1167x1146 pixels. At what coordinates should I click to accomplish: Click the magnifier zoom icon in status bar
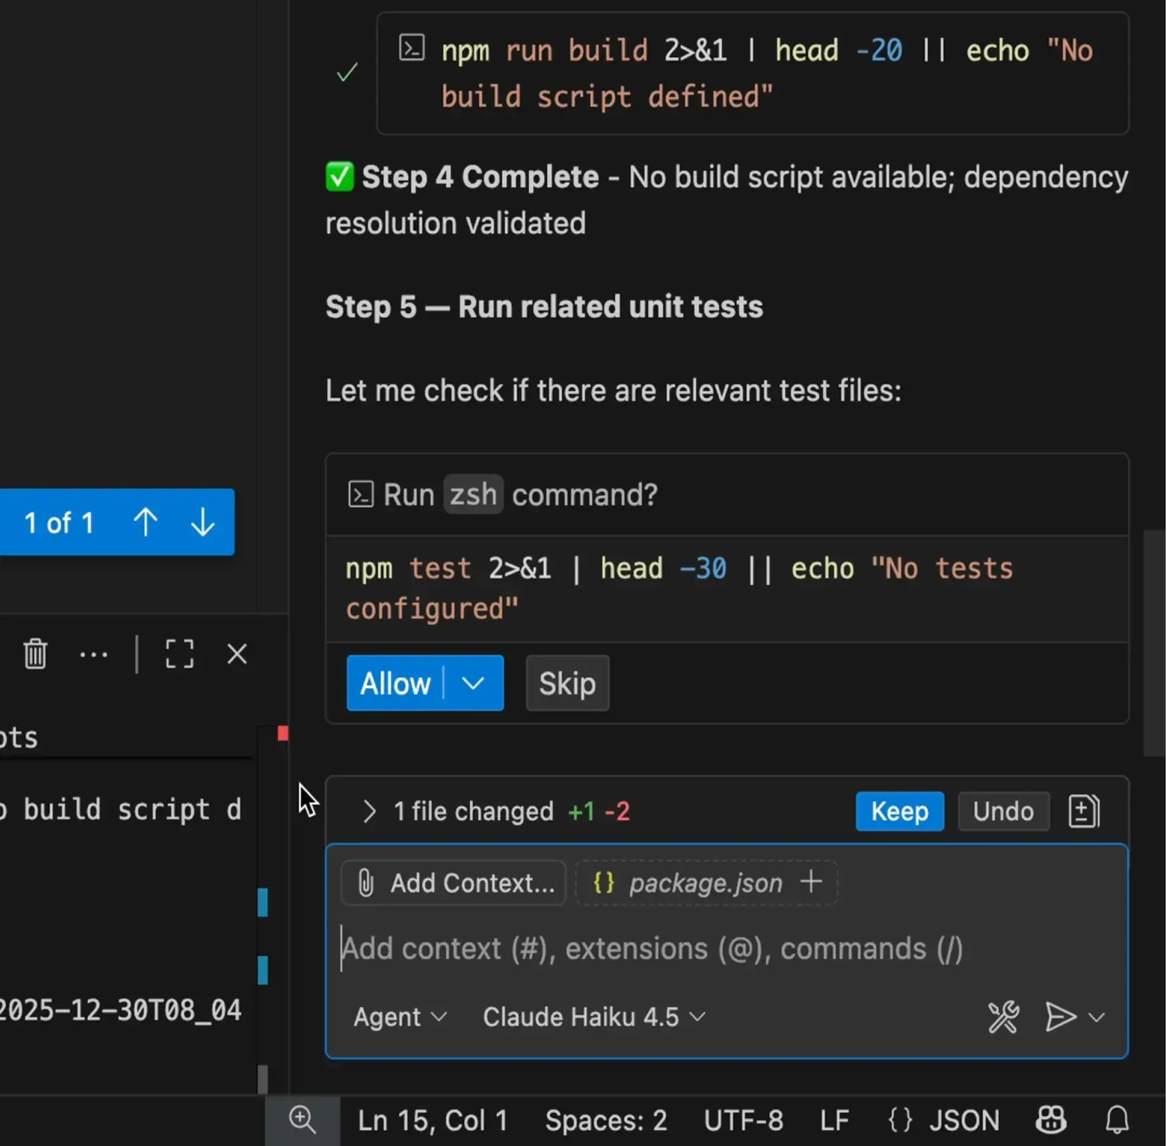(x=302, y=1121)
